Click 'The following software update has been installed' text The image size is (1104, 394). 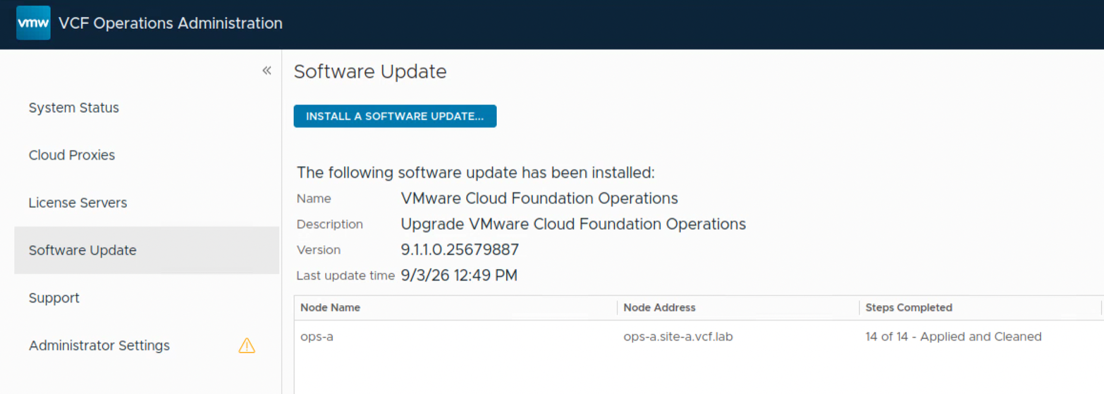click(x=475, y=172)
